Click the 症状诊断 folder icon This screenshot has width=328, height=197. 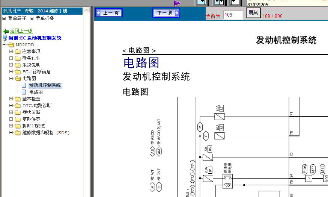[x=18, y=112]
